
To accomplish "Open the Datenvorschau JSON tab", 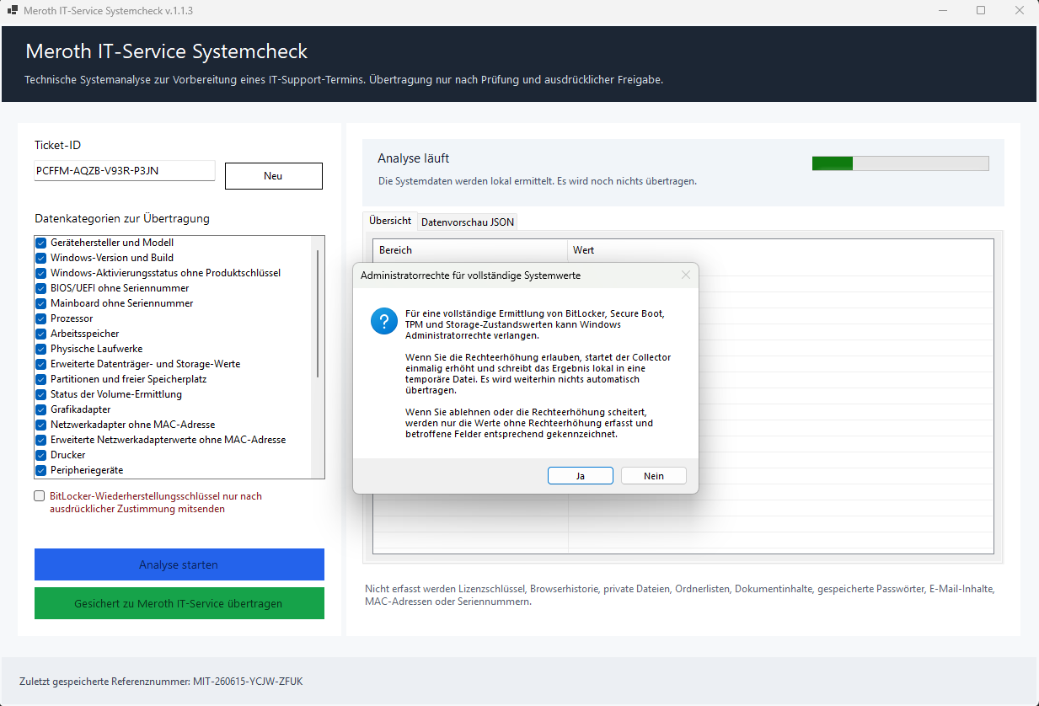I will [468, 222].
